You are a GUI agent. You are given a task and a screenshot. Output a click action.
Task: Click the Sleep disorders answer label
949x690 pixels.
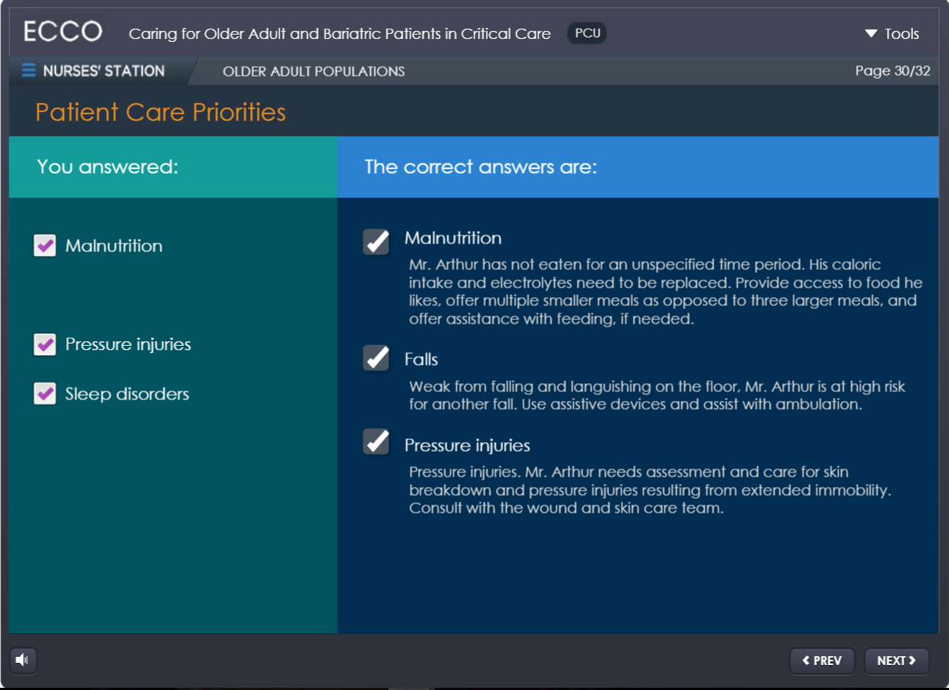click(127, 394)
